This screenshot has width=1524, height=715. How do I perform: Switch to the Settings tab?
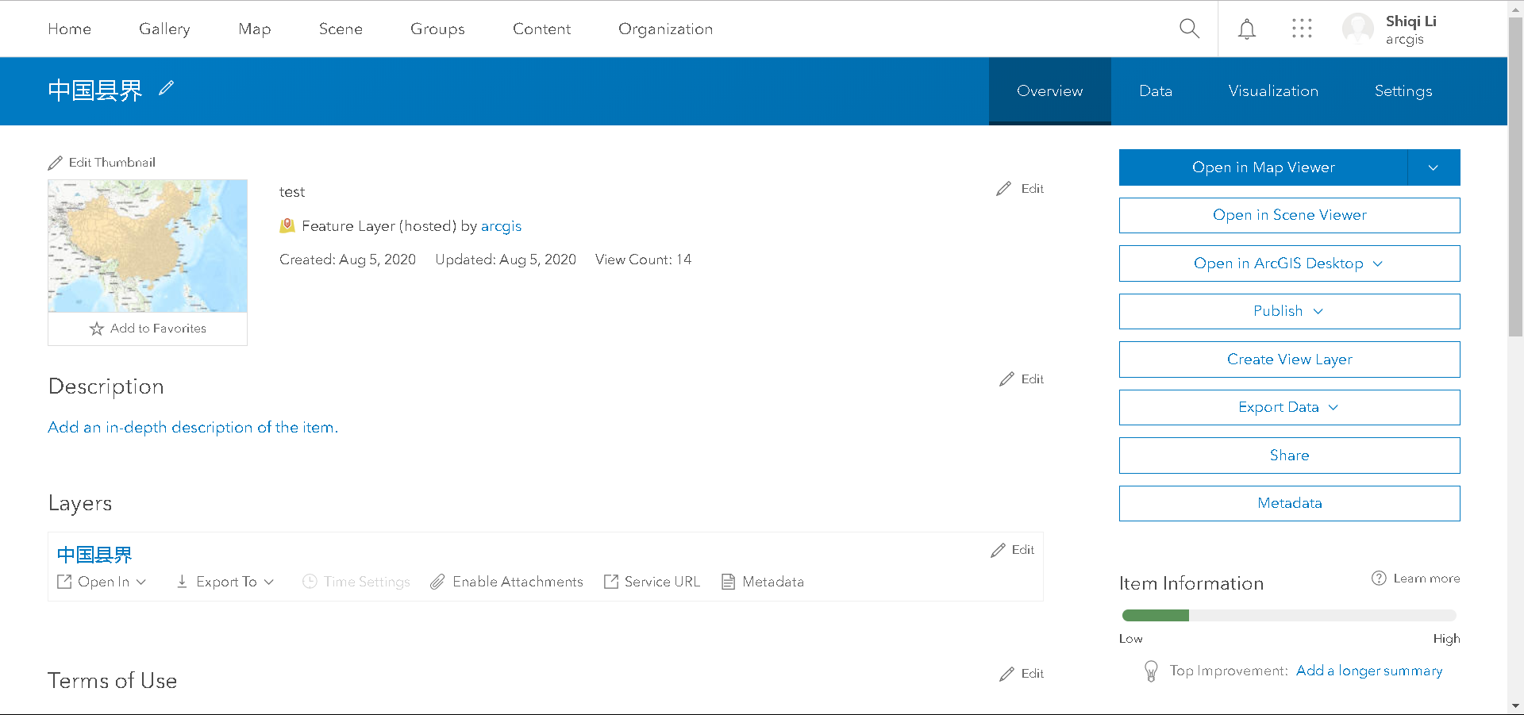1403,91
